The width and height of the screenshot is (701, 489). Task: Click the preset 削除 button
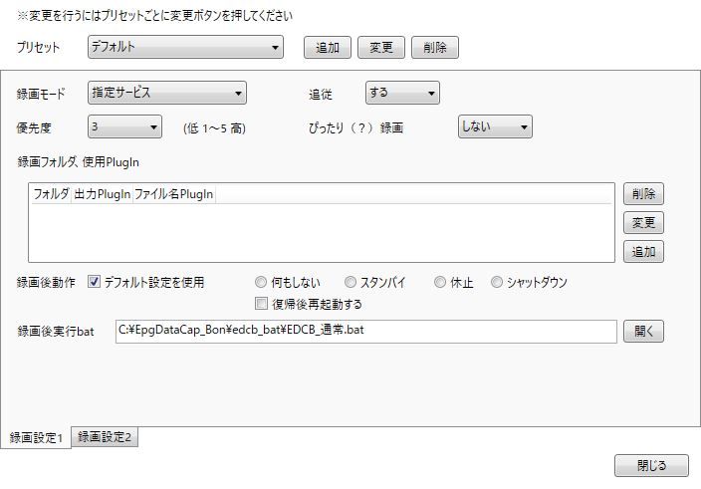(434, 48)
